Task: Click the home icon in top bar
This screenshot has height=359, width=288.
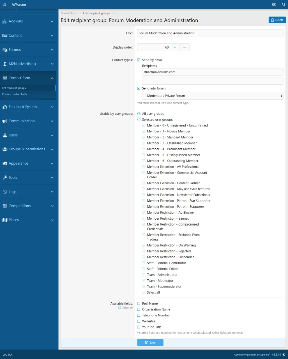Action: [4, 4]
